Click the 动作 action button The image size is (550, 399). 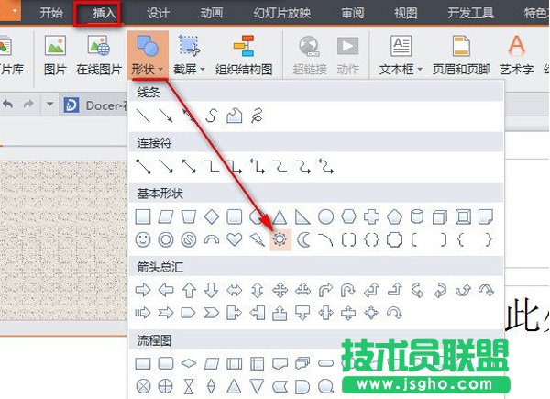pos(347,55)
